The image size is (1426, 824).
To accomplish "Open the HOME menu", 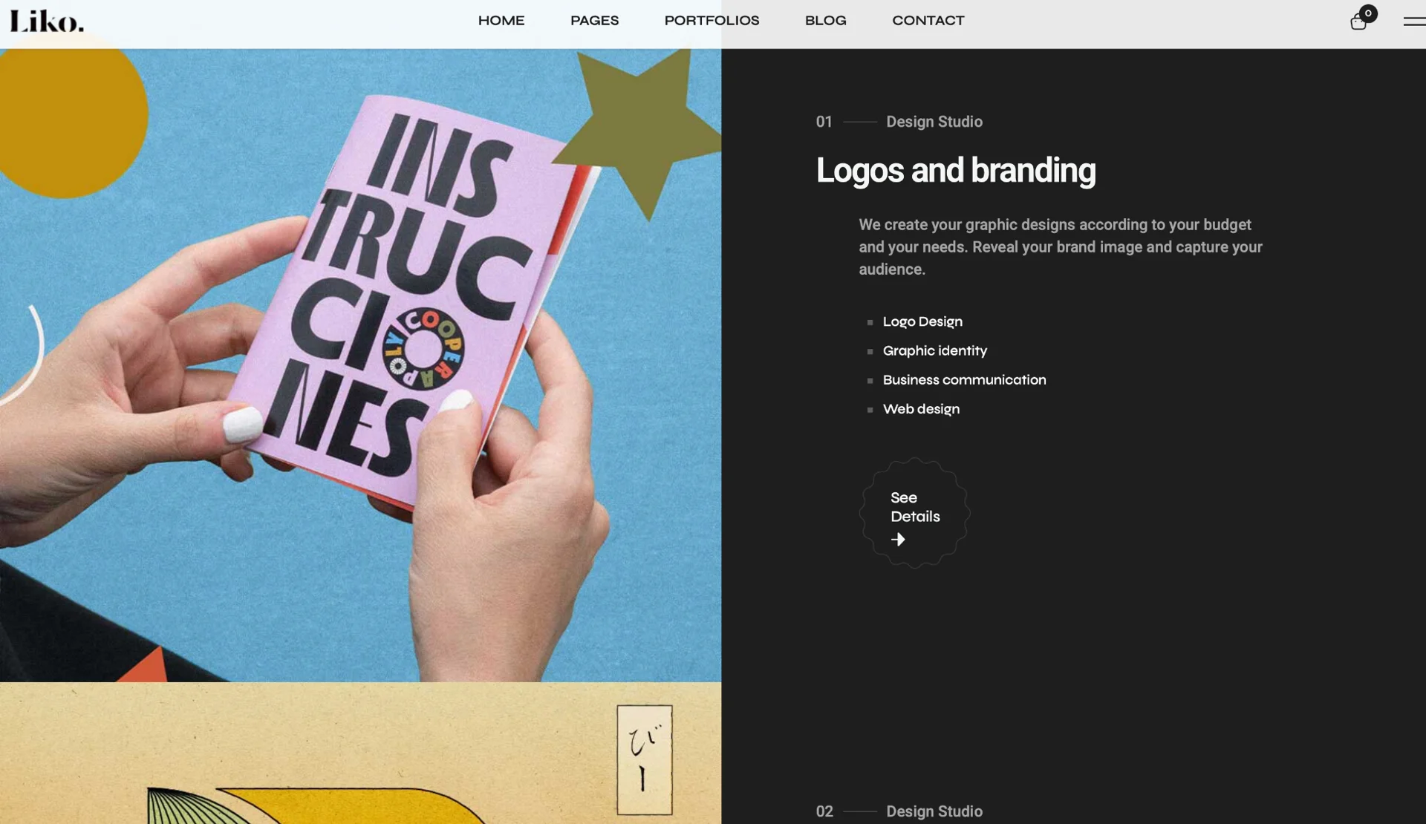I will coord(501,21).
